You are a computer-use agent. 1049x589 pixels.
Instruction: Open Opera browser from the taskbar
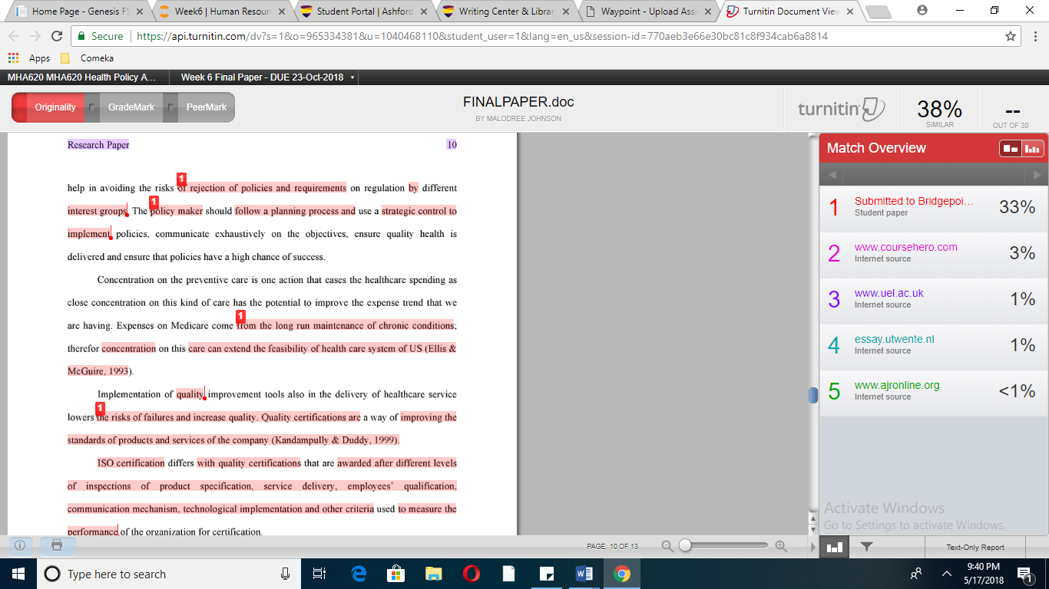(472, 574)
